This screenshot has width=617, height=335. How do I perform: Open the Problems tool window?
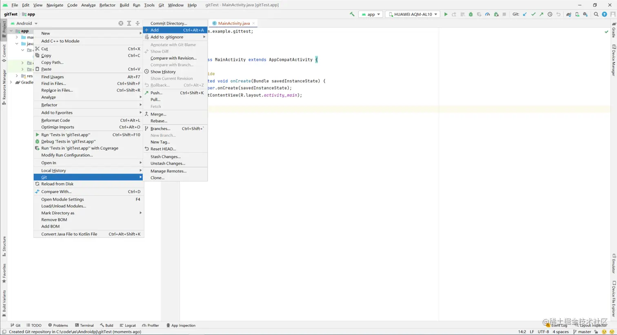point(58,326)
